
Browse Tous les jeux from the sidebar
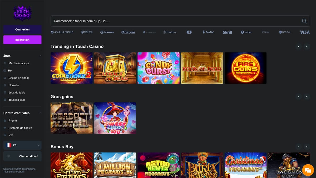tap(5, 100)
